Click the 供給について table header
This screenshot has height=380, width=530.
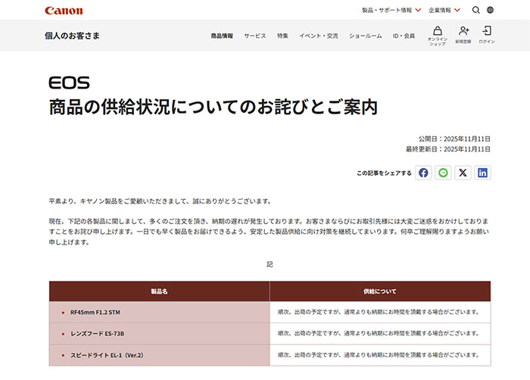click(x=380, y=291)
